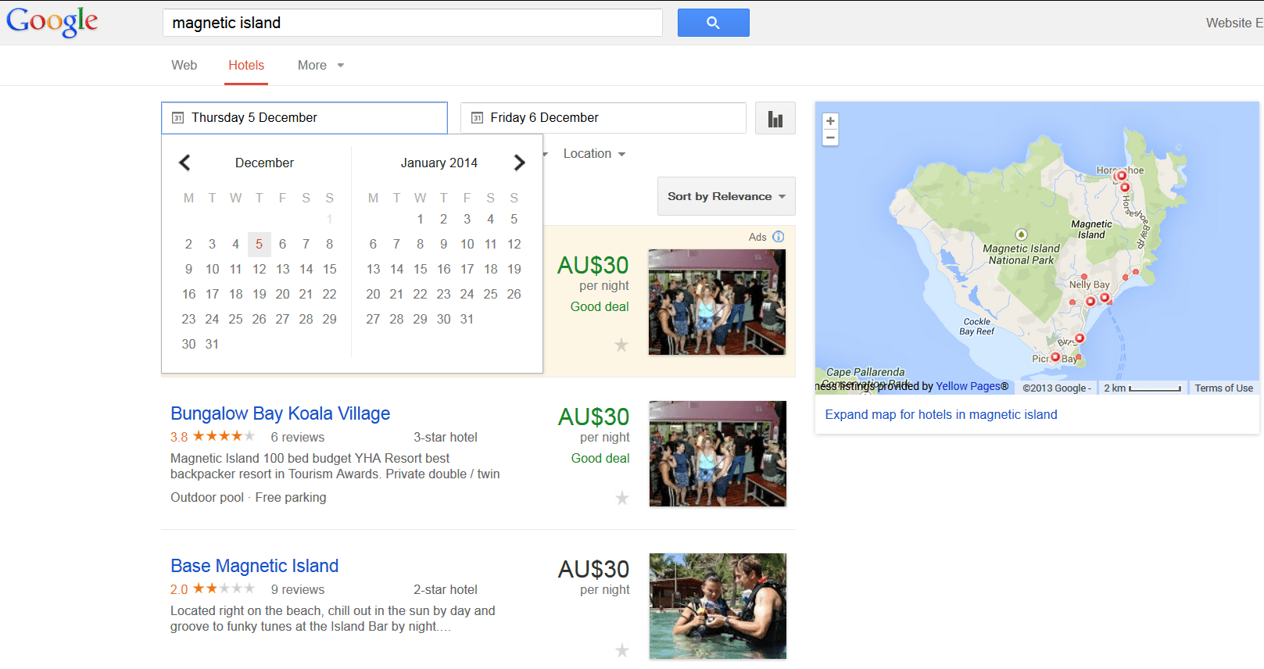This screenshot has height=669, width=1264.
Task: Select the Horseshoe Bay hotel map pin
Action: [x=1122, y=176]
